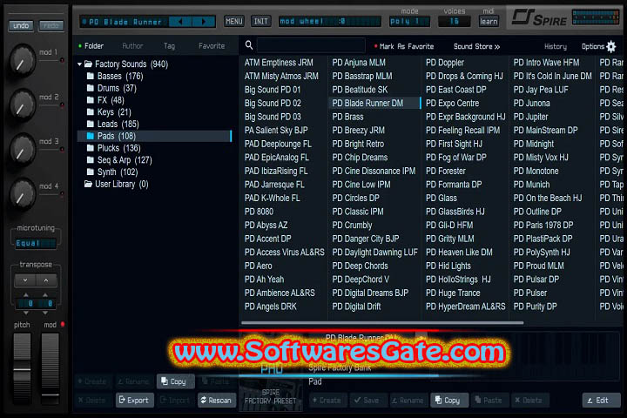627x418 pixels.
Task: Go to previous preset arrow
Action: click(180, 22)
